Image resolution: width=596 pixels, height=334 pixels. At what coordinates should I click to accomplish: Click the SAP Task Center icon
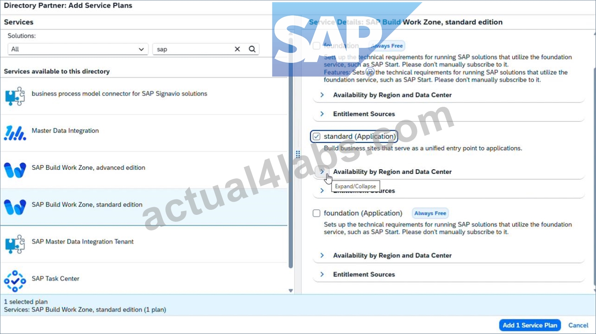coord(15,281)
